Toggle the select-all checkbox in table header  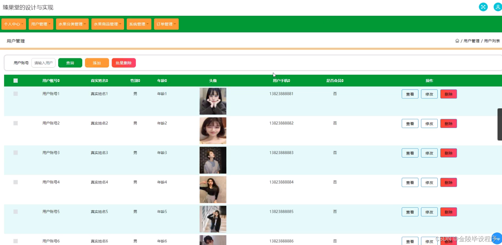pos(15,81)
